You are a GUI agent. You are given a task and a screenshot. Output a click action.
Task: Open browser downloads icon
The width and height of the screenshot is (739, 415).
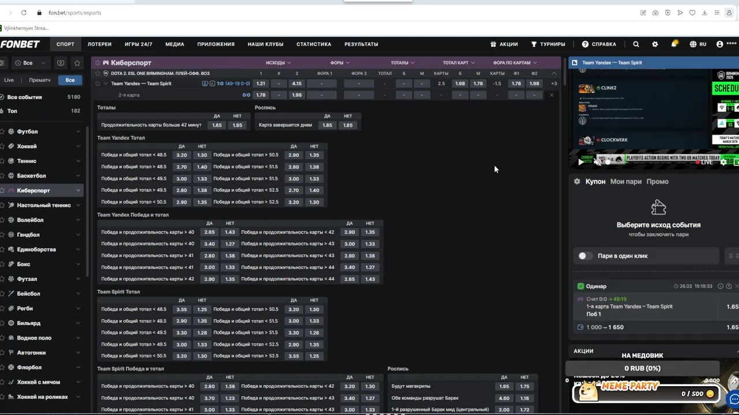(x=704, y=13)
